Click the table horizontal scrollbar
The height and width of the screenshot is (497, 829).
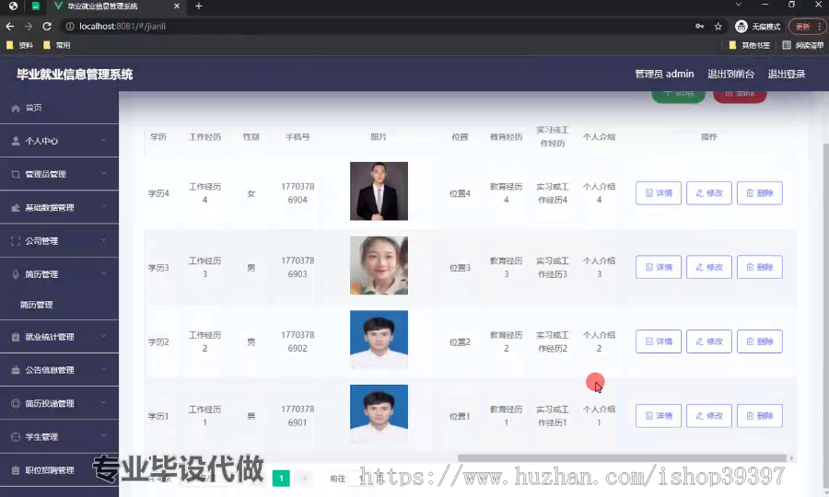pyautogui.click(x=622, y=458)
